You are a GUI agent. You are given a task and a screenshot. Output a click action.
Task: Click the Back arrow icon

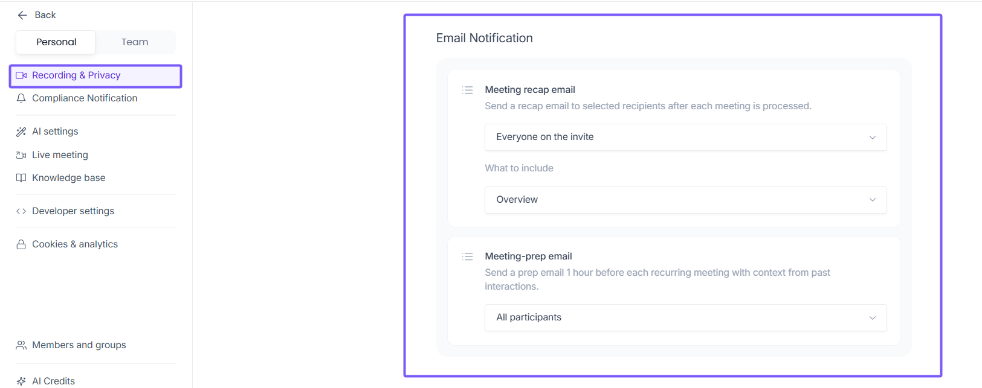point(22,15)
